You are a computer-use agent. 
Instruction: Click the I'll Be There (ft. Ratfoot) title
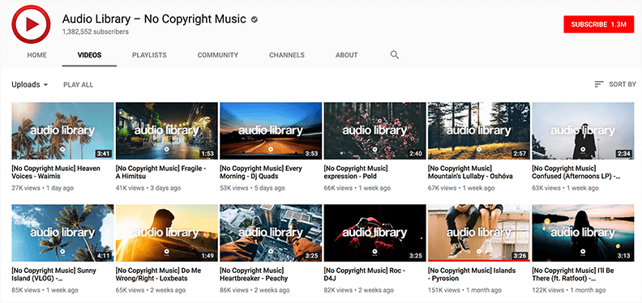pyautogui.click(x=573, y=275)
